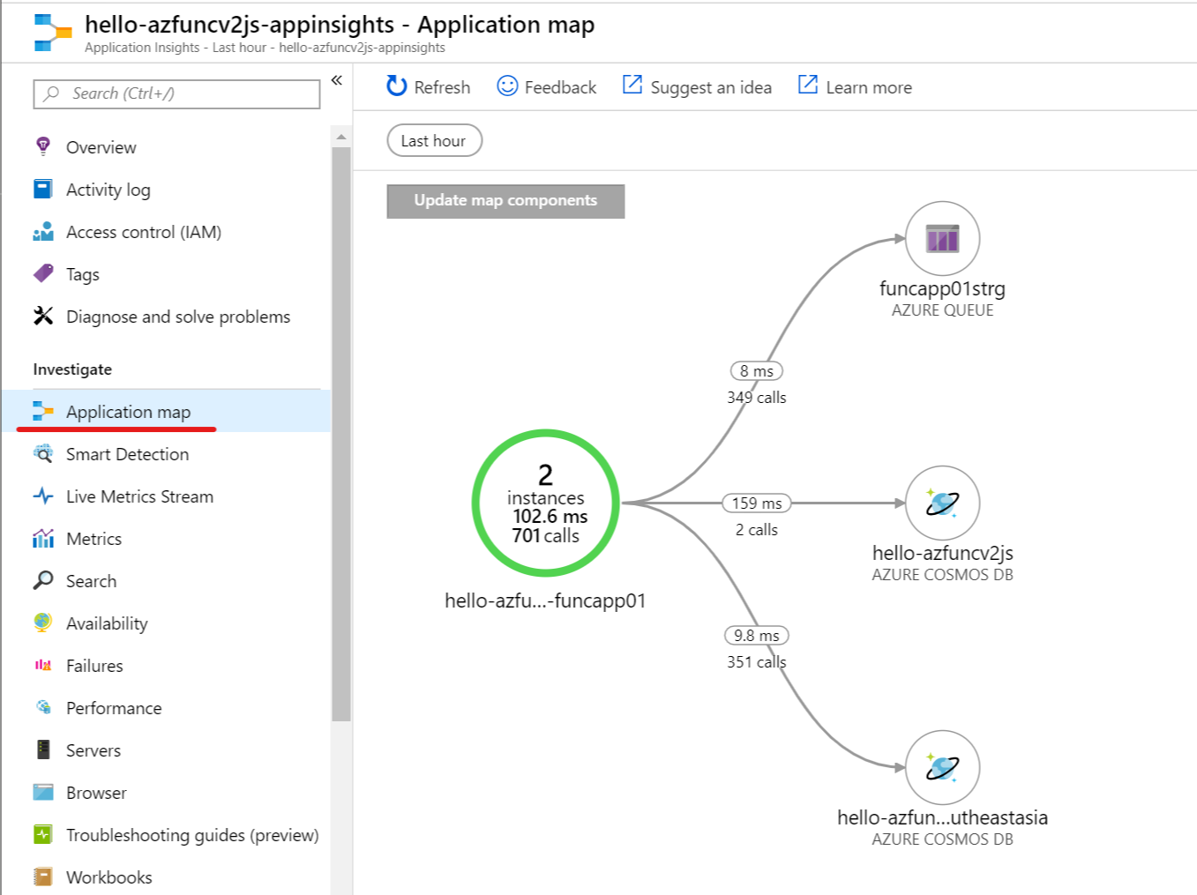
Task: Collapse the sidebar using the double chevron
Action: coord(336,78)
